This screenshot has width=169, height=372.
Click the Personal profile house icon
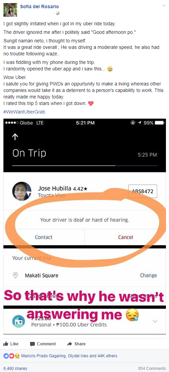(x=18, y=321)
